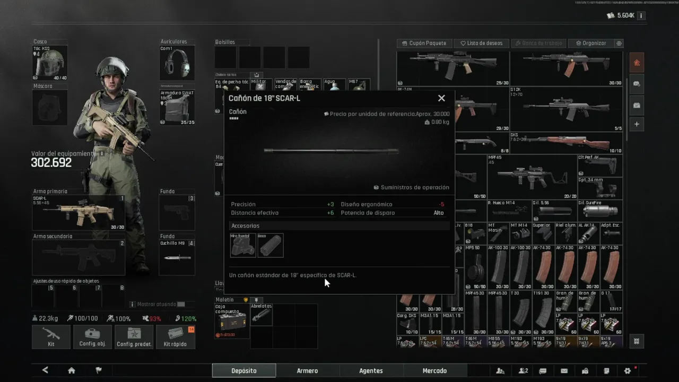Click quick-use slot number 5
Screen dimensions: 679x382
tap(44, 296)
